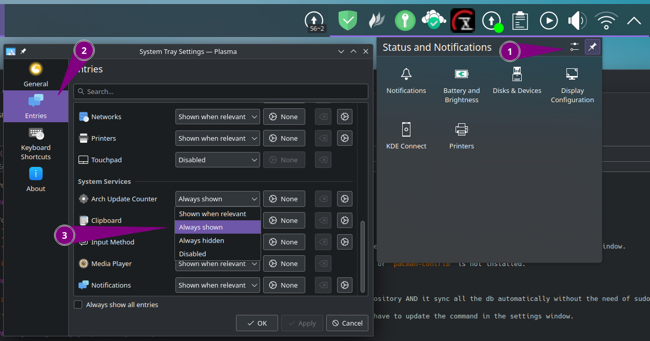
Task: Toggle the pin icon in settings title bar
Action: pos(23,51)
